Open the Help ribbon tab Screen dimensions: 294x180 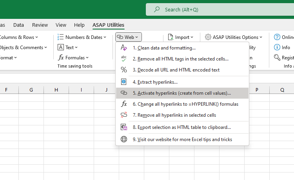pyautogui.click(x=79, y=25)
